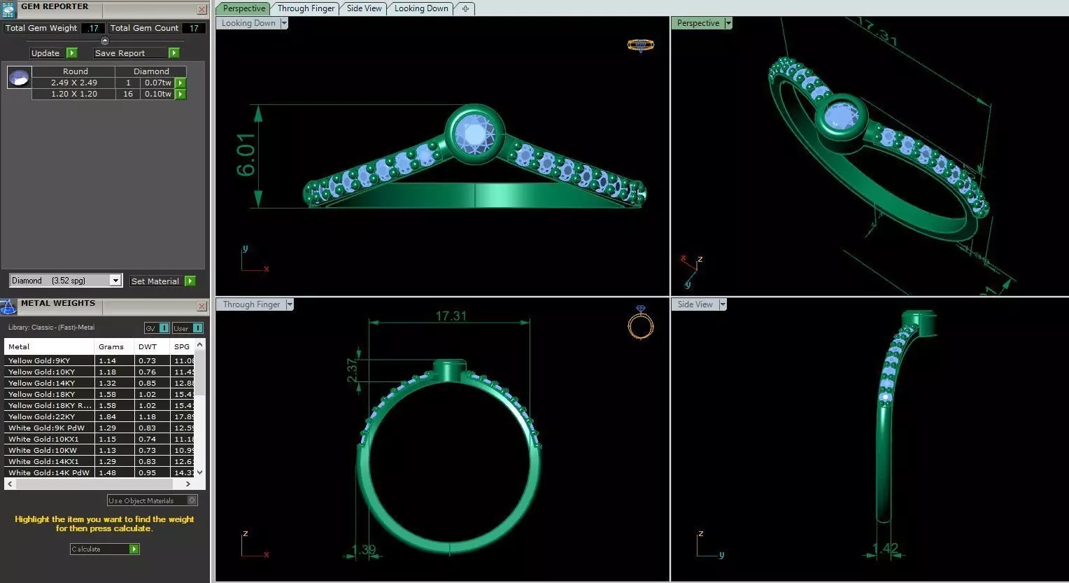Sort by the Metal column header

tap(49, 346)
